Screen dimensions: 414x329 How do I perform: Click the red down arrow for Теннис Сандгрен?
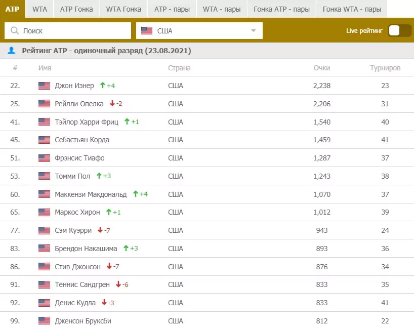click(x=118, y=284)
